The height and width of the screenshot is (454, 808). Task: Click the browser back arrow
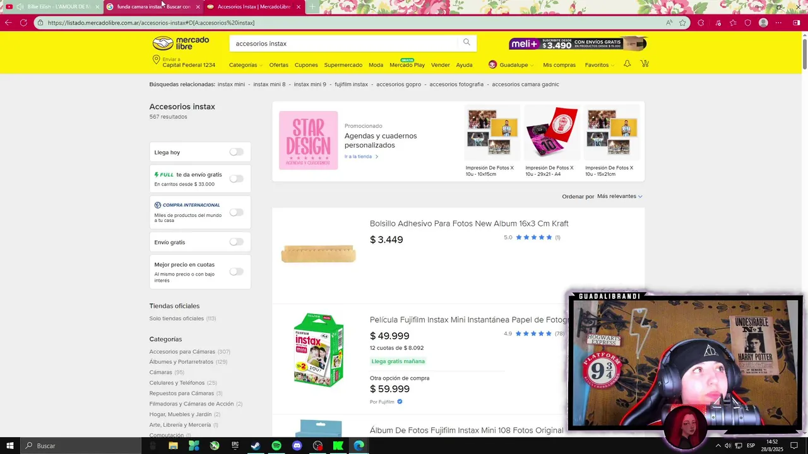[8, 23]
